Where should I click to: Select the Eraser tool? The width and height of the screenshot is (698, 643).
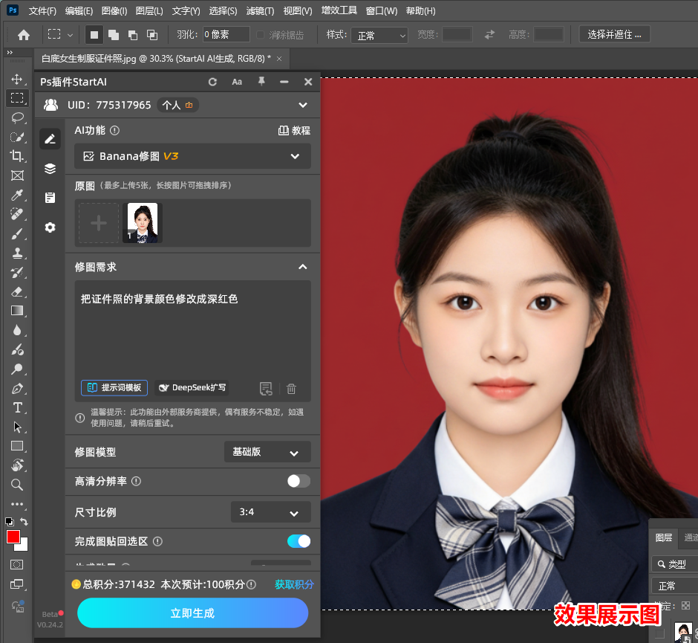pyautogui.click(x=17, y=292)
